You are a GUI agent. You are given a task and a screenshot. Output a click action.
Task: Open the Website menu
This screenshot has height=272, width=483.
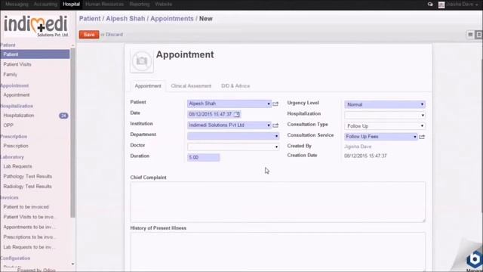click(x=163, y=5)
